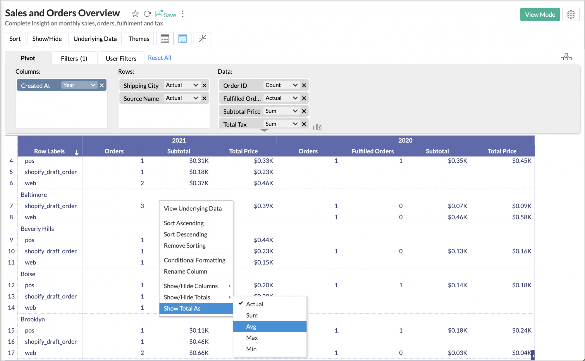Image resolution: width=585 pixels, height=361 pixels.
Task: Click the Reset All link
Action: point(159,58)
